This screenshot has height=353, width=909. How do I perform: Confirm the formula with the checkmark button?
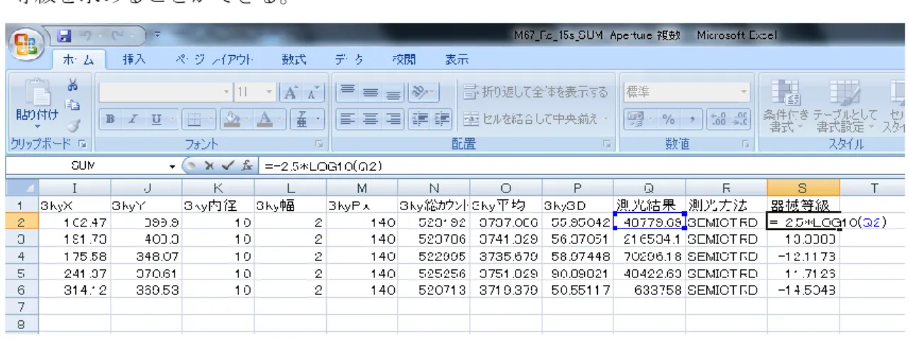[228, 166]
